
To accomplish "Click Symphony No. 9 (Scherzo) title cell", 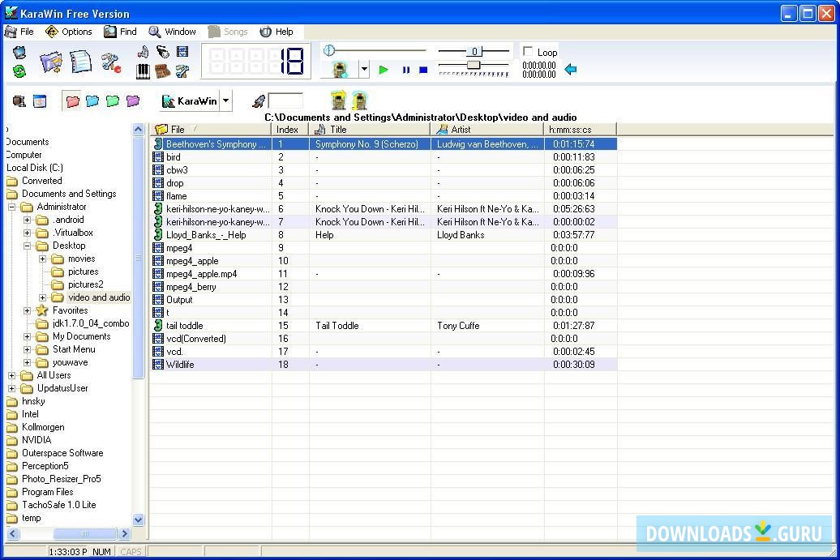I will 370,144.
